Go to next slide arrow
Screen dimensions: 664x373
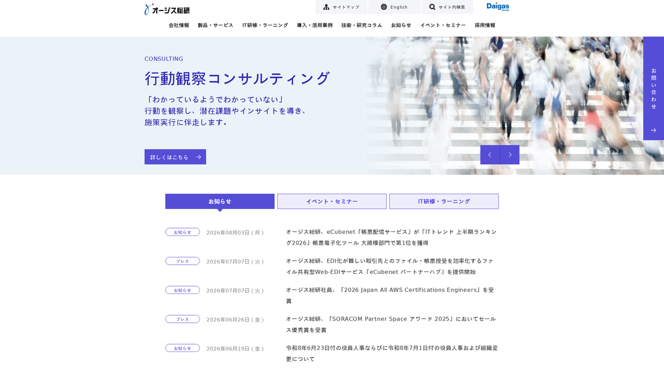(510, 155)
